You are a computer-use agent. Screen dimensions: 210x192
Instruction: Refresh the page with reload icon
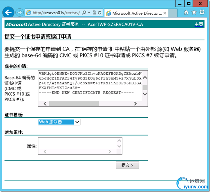100,13
